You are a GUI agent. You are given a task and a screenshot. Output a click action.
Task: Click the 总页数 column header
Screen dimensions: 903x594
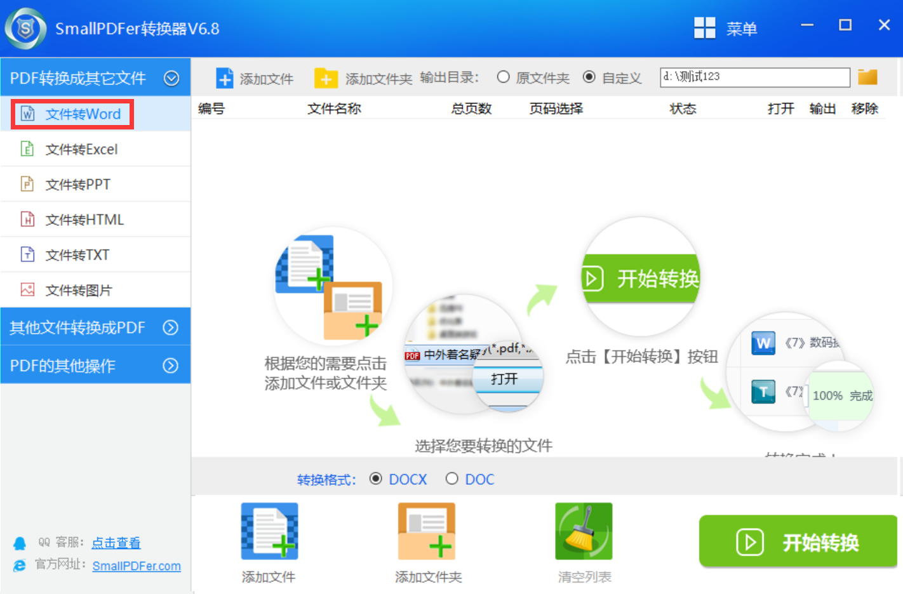[471, 109]
